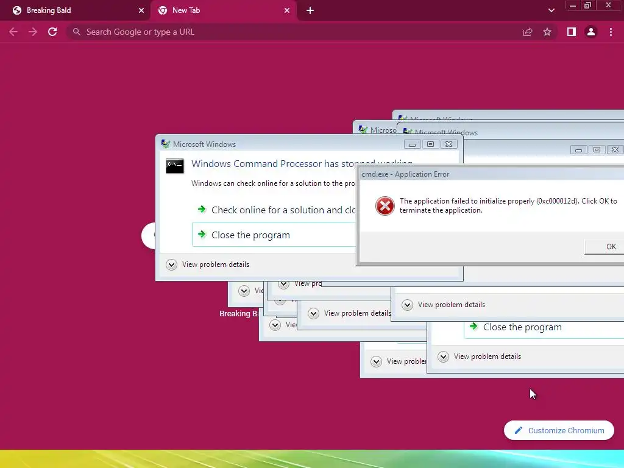Open the Chromium three-dot menu

click(x=611, y=32)
